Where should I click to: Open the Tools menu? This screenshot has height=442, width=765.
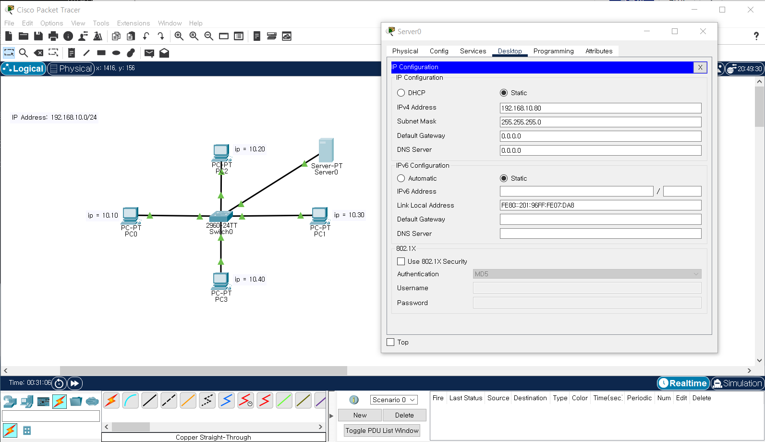101,23
